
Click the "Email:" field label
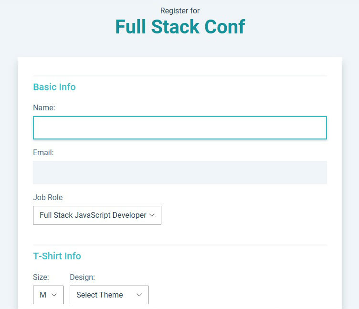click(x=43, y=153)
